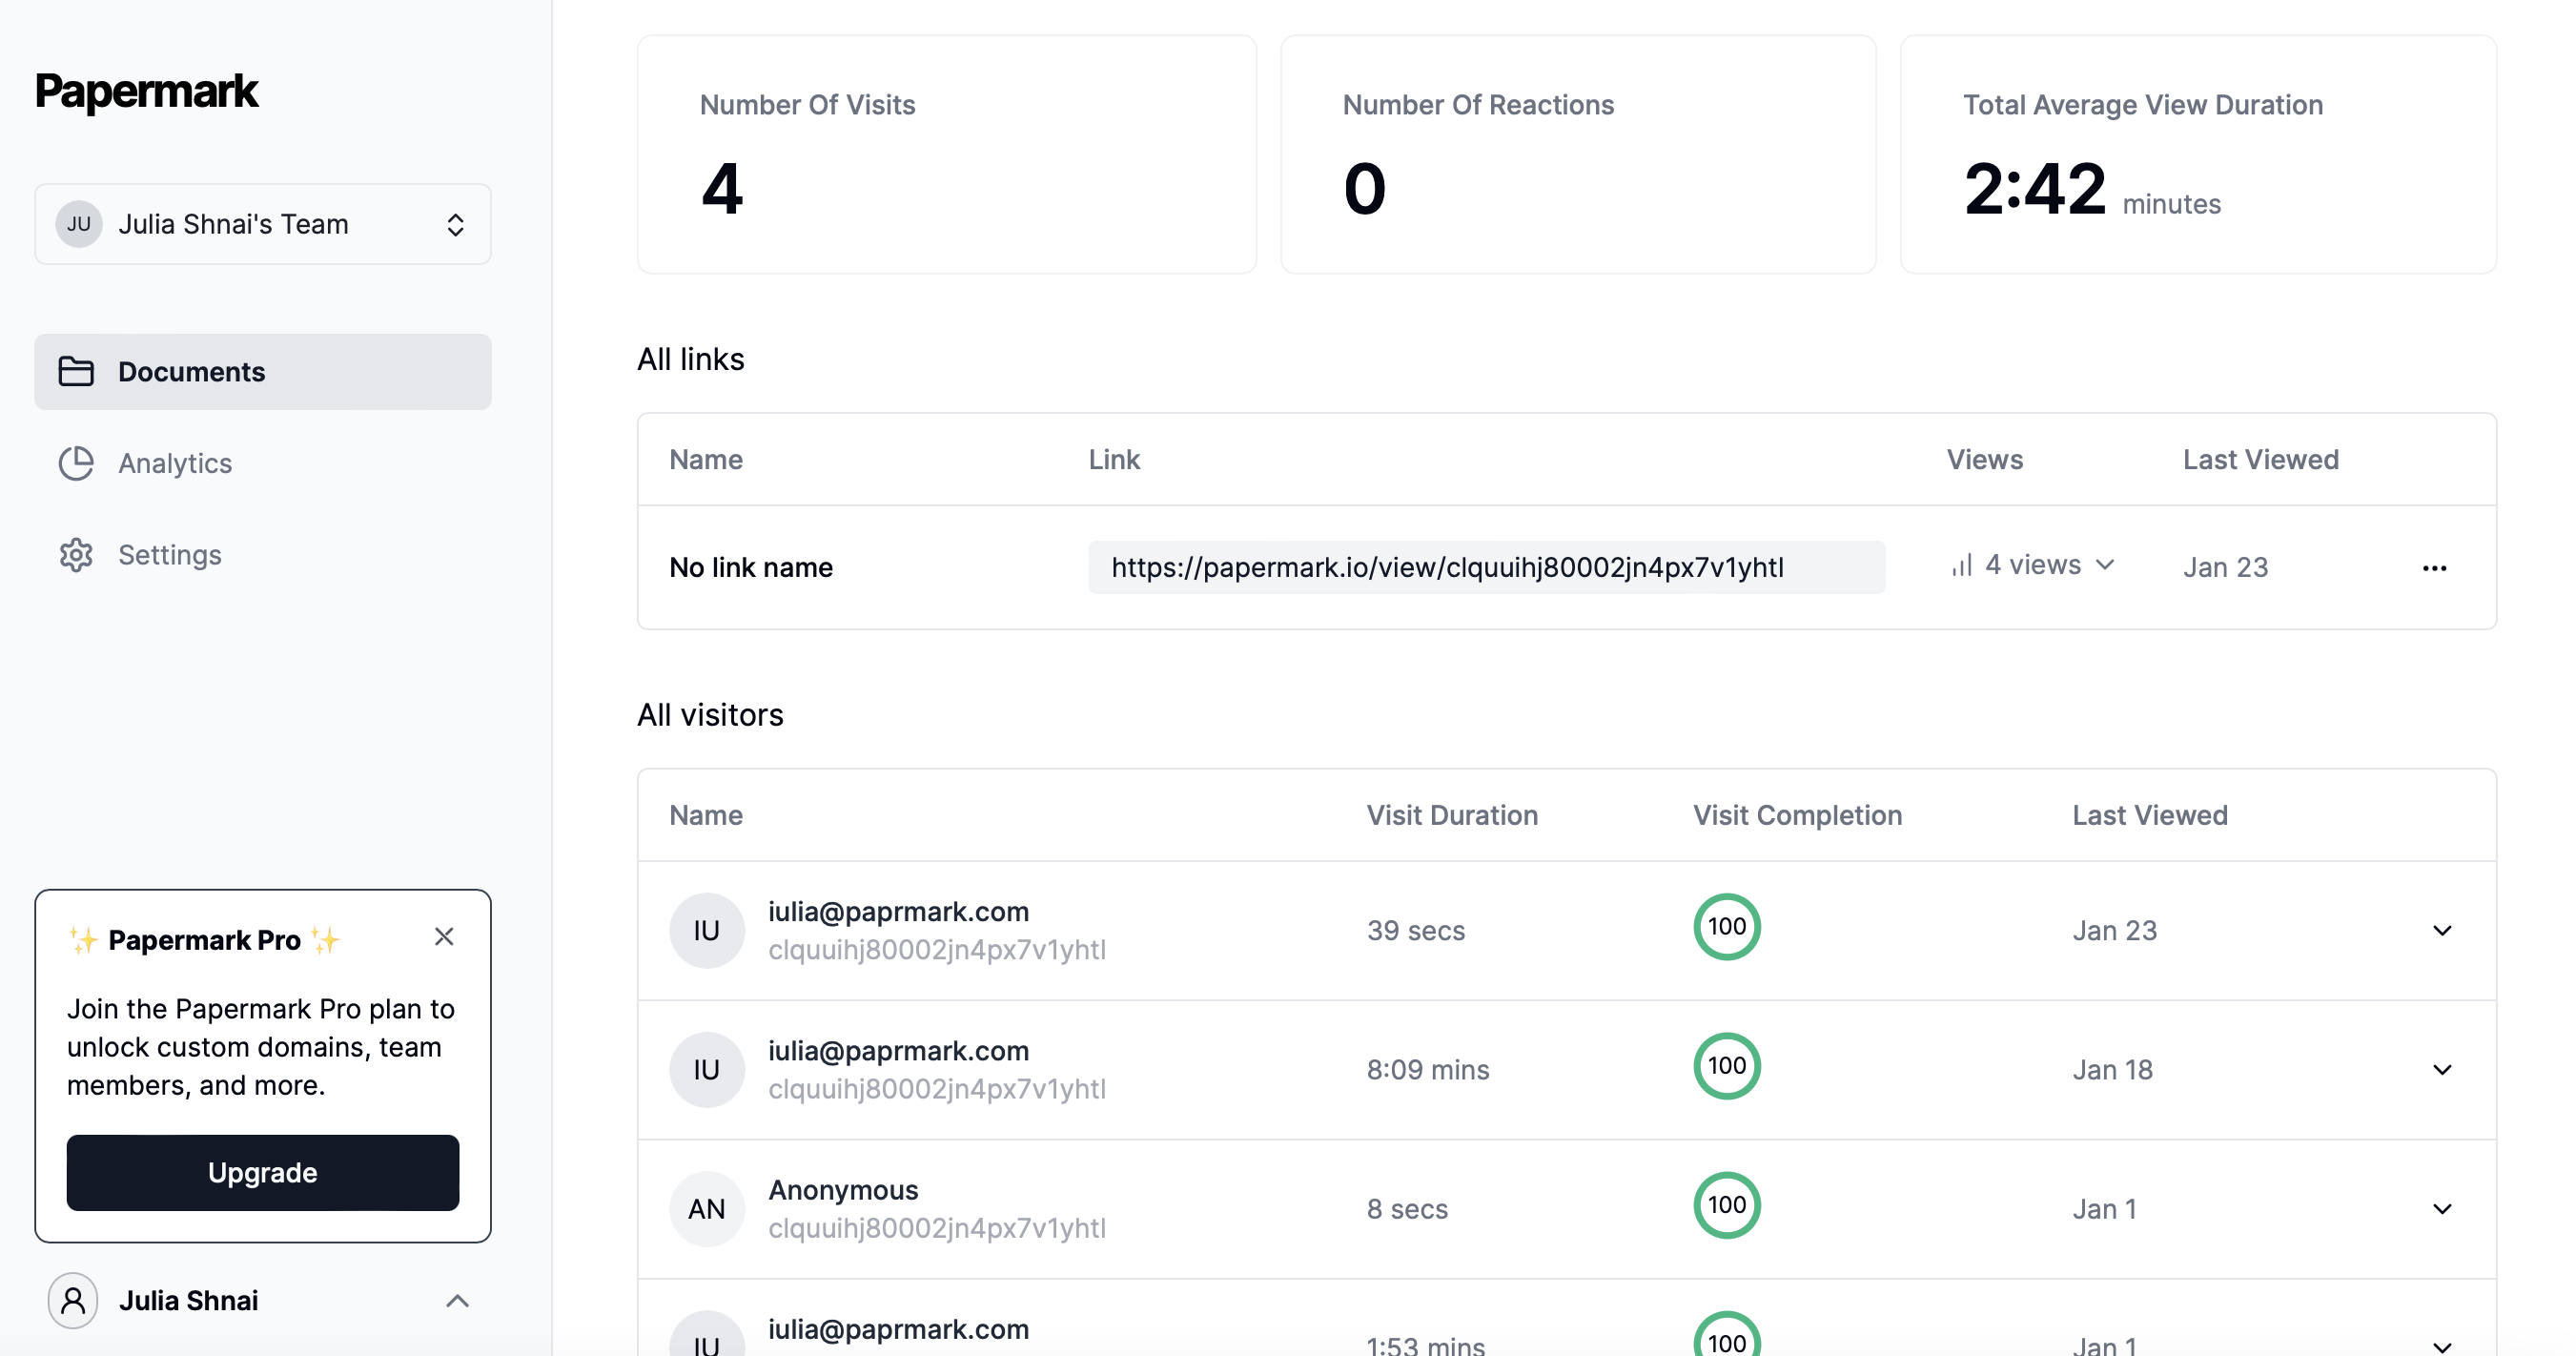Viewport: 2576px width, 1356px height.
Task: Click the 100 visit completion ring for Anonymous
Action: point(1727,1205)
